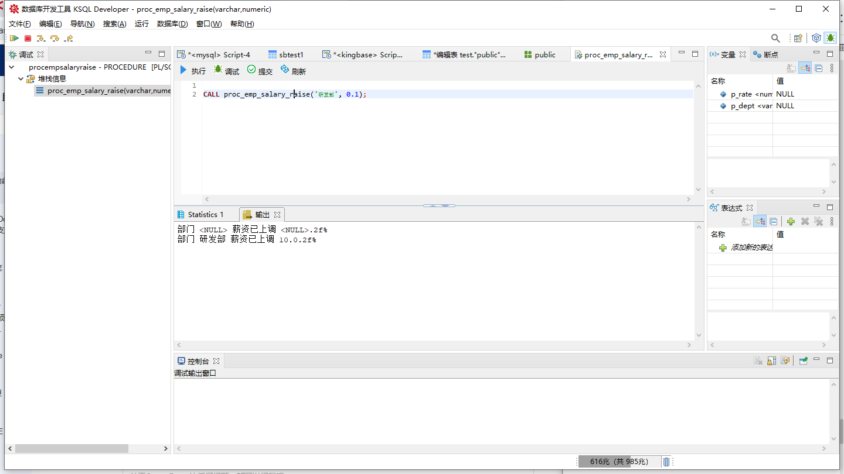Image resolution: width=844 pixels, height=474 pixels.
Task: Stop debugging with the red Terminate icon
Action: pyautogui.click(x=28, y=38)
